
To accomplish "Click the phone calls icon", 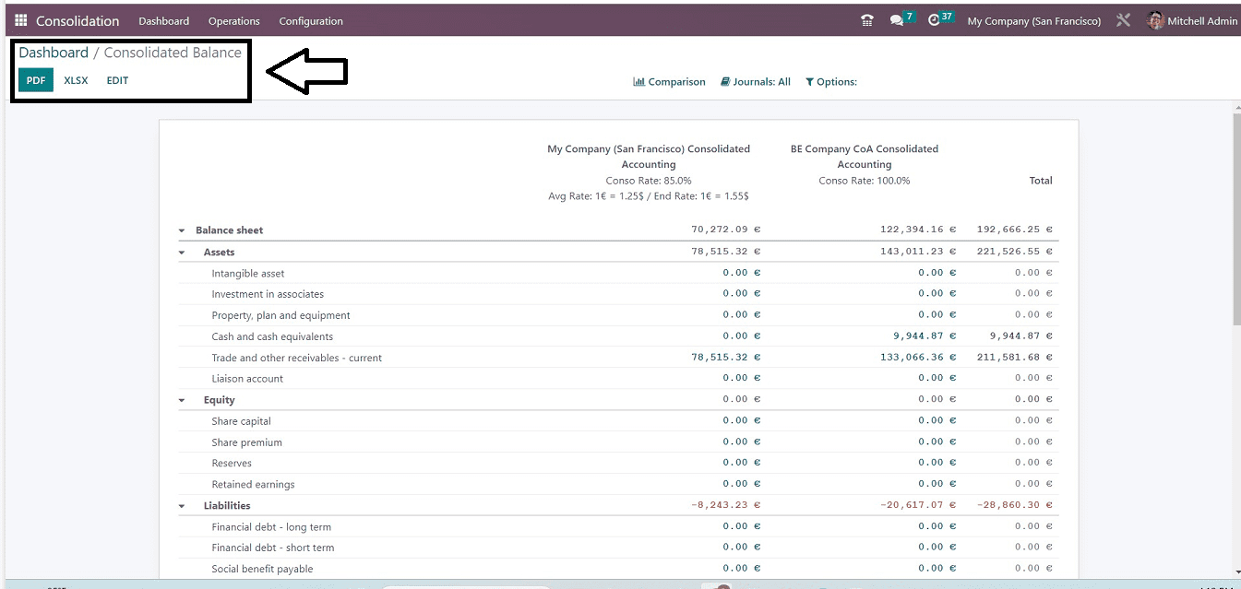I will (x=865, y=19).
